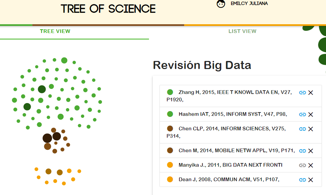The image size is (326, 195).
Task: Click the green dot beside Zhang H
Action: pos(170,92)
